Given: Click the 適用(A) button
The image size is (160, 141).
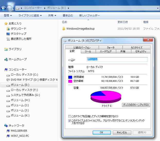Looking at the screenshot, I should pyautogui.click(x=142, y=133).
